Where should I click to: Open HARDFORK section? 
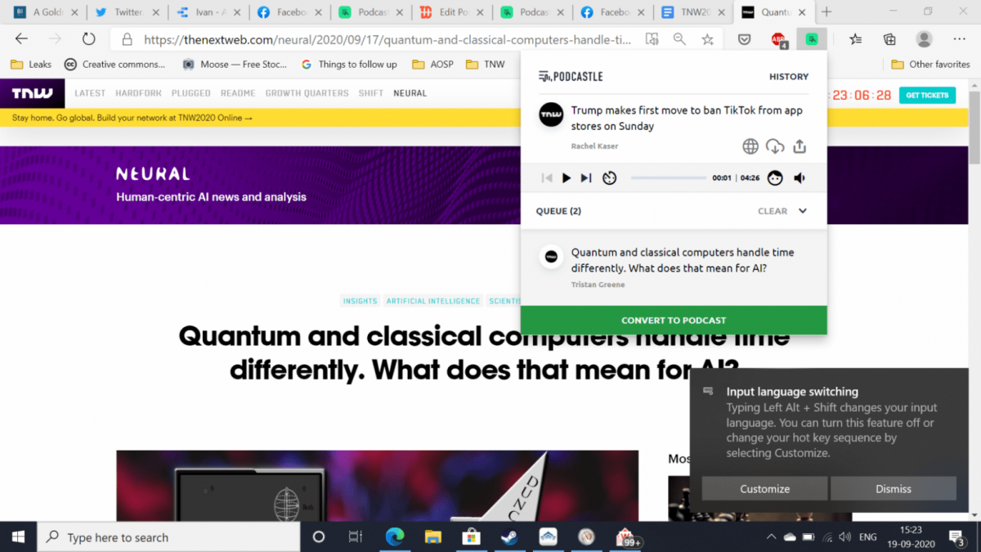[x=138, y=93]
